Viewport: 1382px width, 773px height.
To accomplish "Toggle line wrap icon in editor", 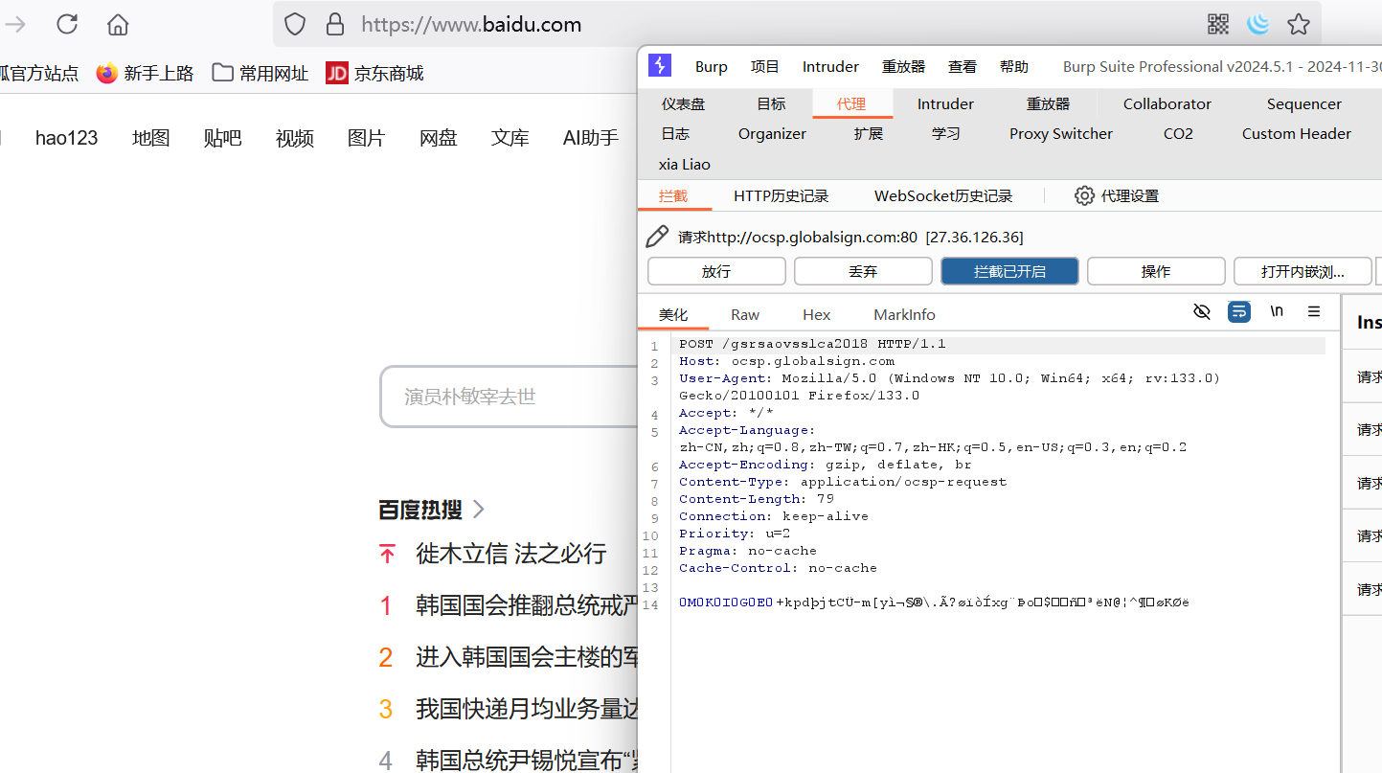I will click(1239, 311).
